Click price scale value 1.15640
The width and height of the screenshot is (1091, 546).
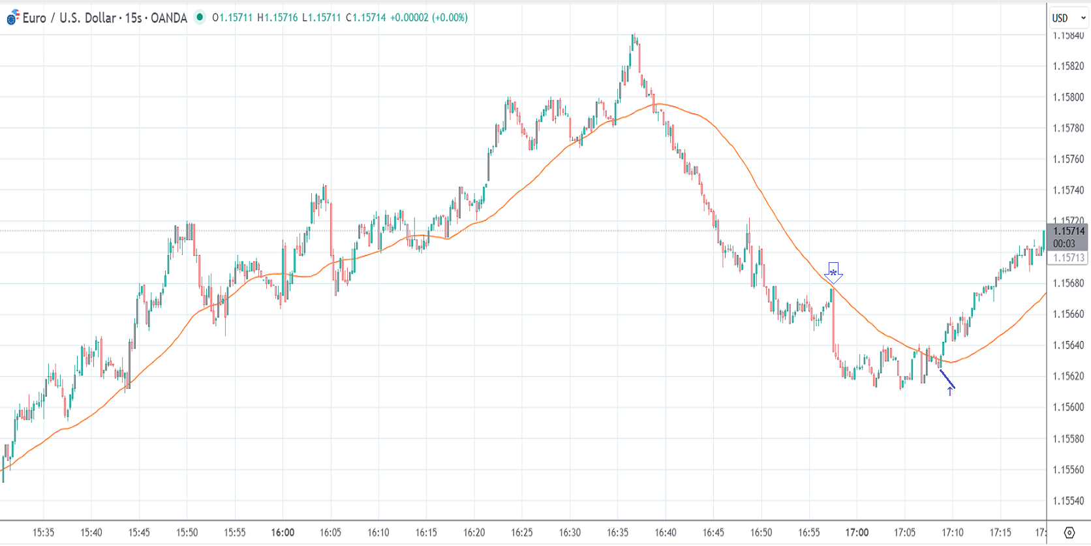pyautogui.click(x=1068, y=345)
